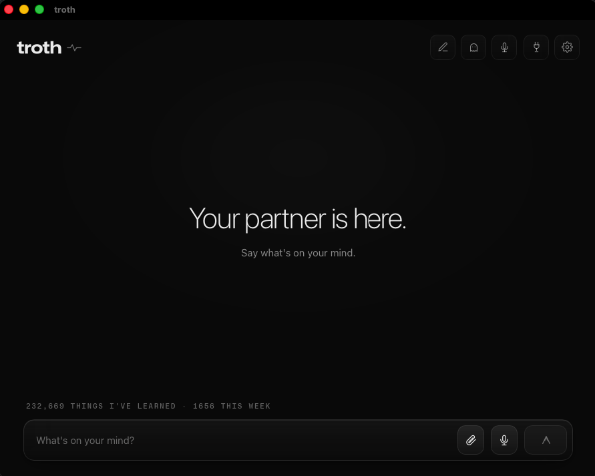This screenshot has height=476, width=595.
Task: Click the top toolbar microphone icon
Action: (x=504, y=47)
